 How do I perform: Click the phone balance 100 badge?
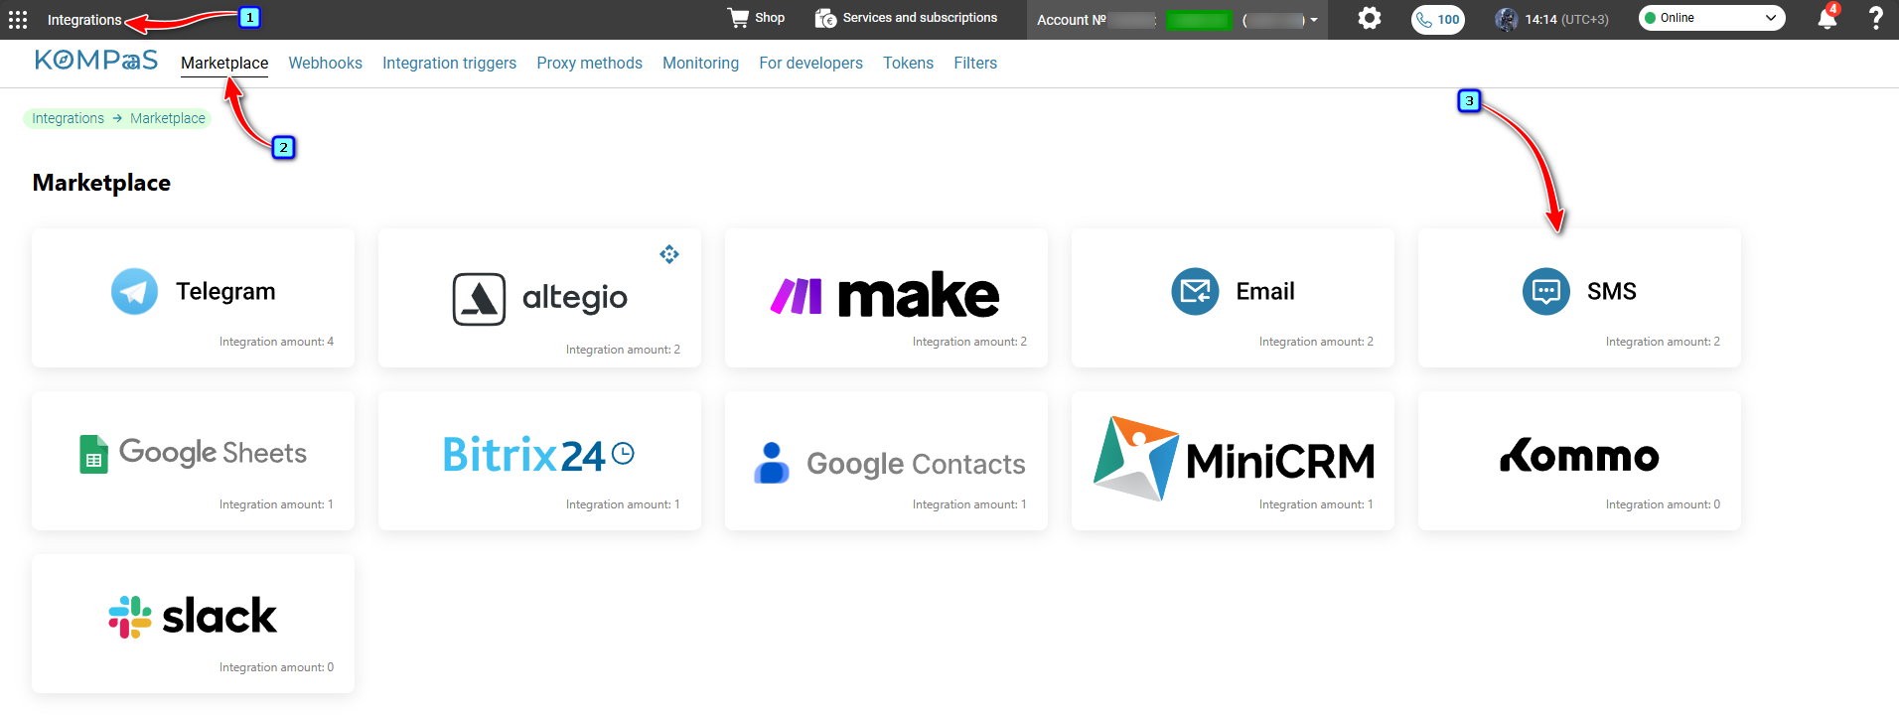pyautogui.click(x=1438, y=19)
